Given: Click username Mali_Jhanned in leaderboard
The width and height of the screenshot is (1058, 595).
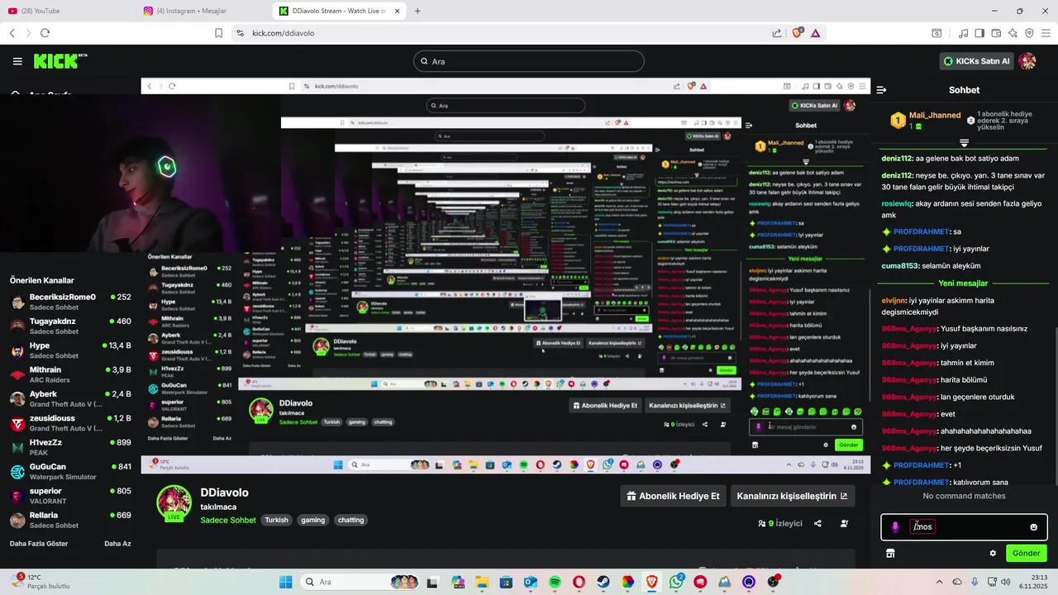Looking at the screenshot, I should pos(935,115).
